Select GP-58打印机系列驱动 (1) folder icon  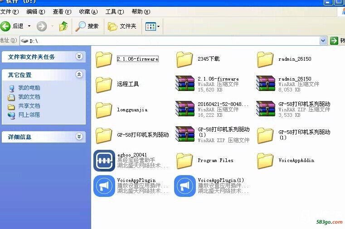(265, 135)
